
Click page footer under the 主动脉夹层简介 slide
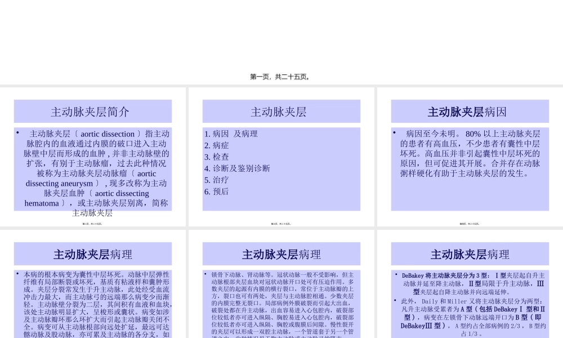(92, 224)
